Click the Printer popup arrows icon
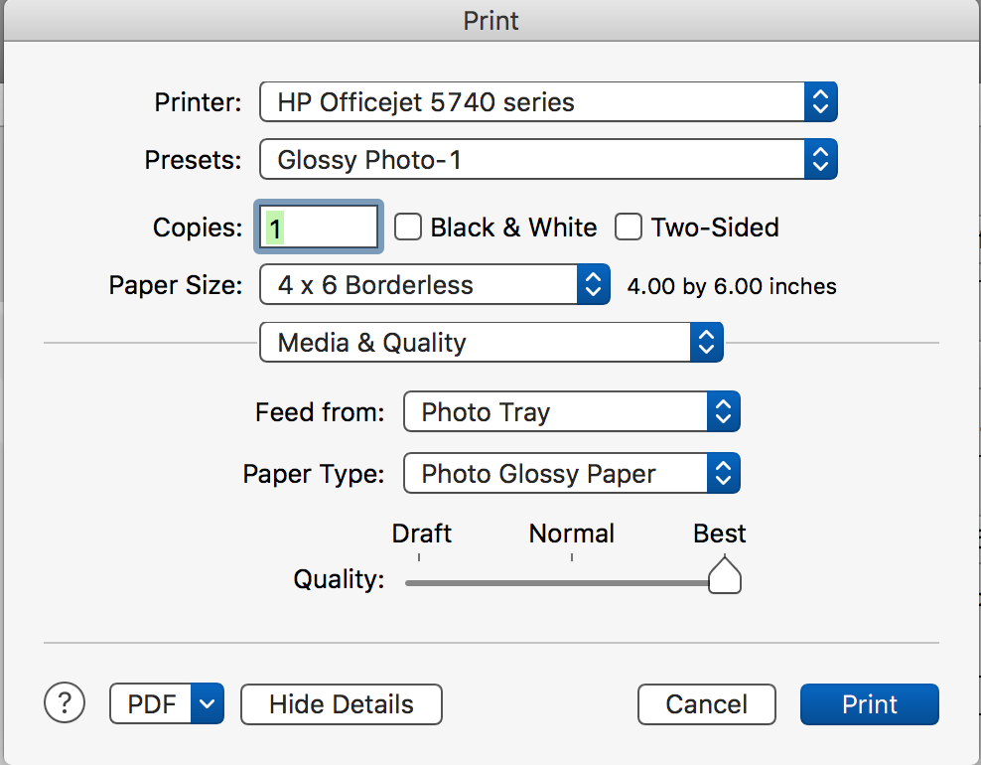 pos(819,101)
